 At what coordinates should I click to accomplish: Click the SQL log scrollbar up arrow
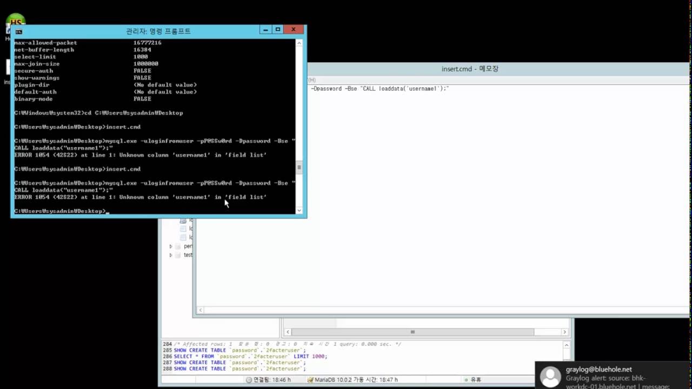565,344
